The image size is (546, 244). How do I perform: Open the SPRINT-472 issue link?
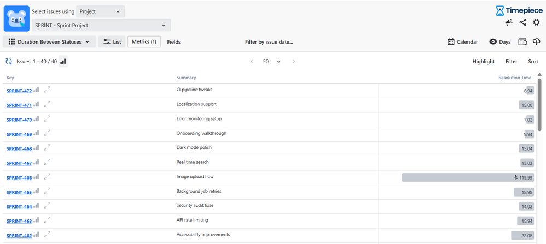click(19, 91)
